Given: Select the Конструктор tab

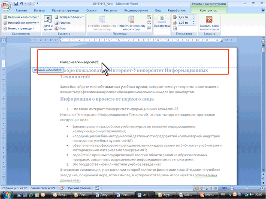Looking at the screenshot, I should [x=209, y=10].
